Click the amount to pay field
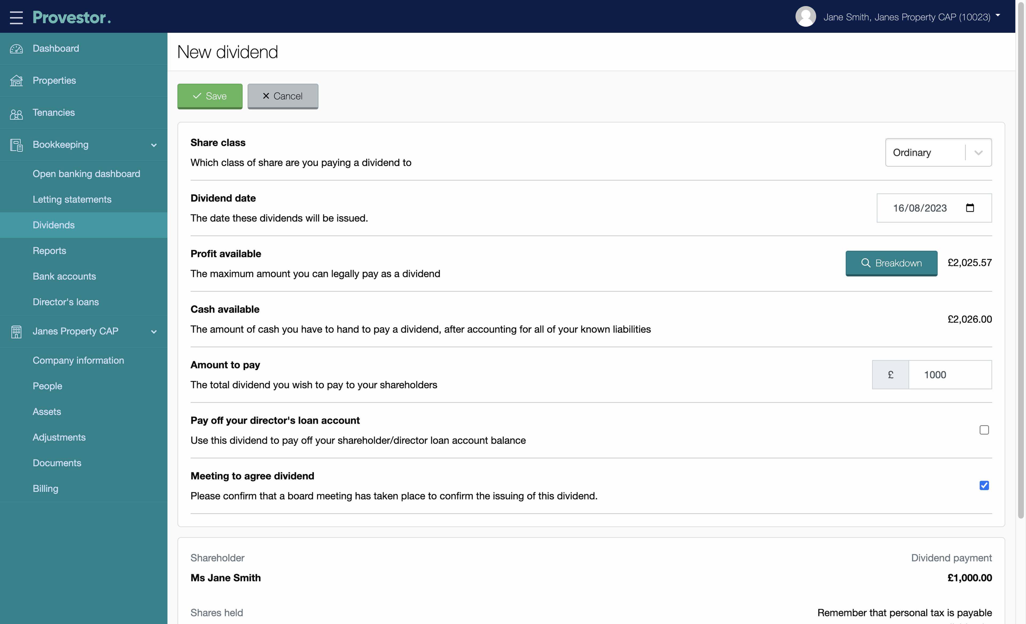This screenshot has height=624, width=1026. (950, 375)
